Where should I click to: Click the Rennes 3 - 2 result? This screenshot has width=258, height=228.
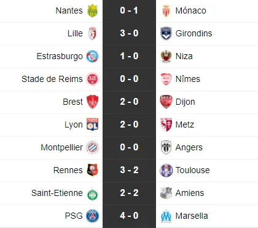[x=129, y=170]
